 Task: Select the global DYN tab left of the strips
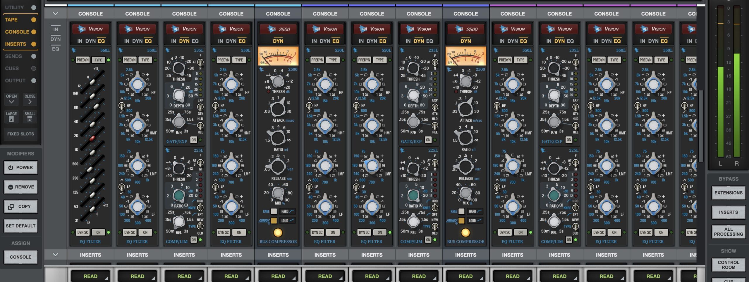[56, 39]
